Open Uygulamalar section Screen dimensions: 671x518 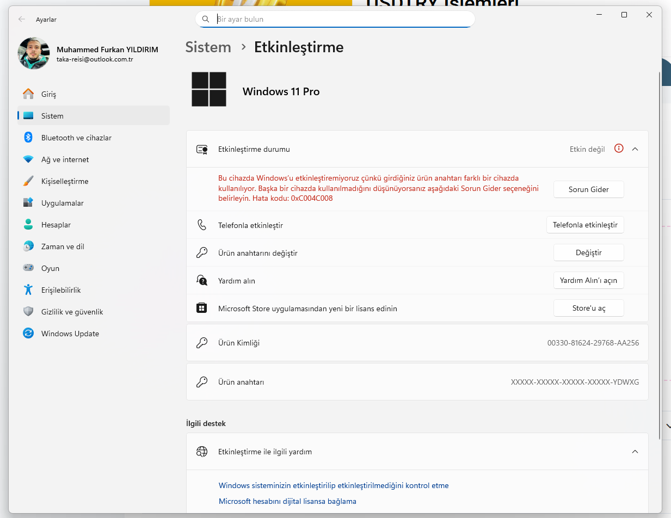(x=94, y=203)
